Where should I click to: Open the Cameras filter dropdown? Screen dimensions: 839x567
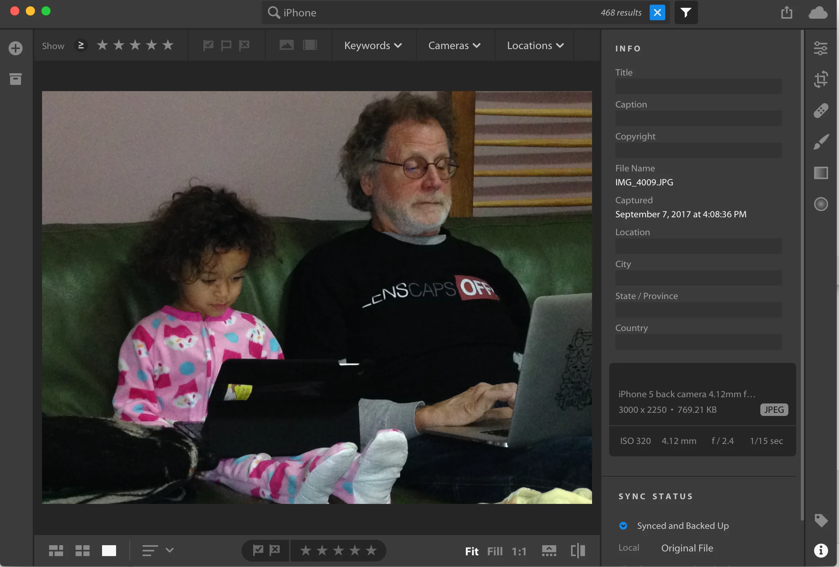pos(454,46)
